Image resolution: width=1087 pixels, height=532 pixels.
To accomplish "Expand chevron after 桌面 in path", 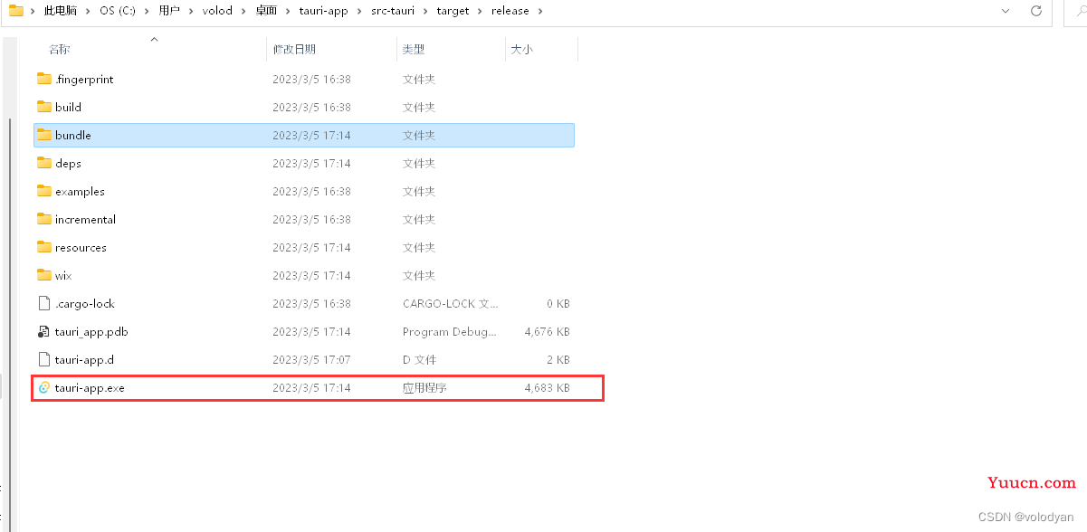I will 289,11.
